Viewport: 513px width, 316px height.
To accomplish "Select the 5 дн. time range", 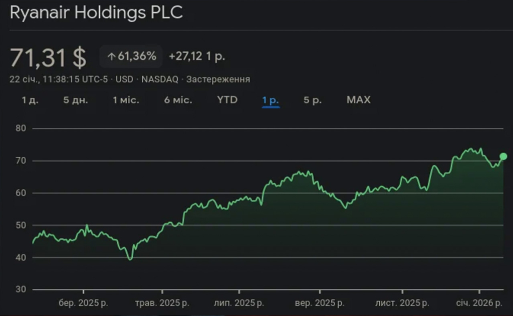I will coord(76,99).
